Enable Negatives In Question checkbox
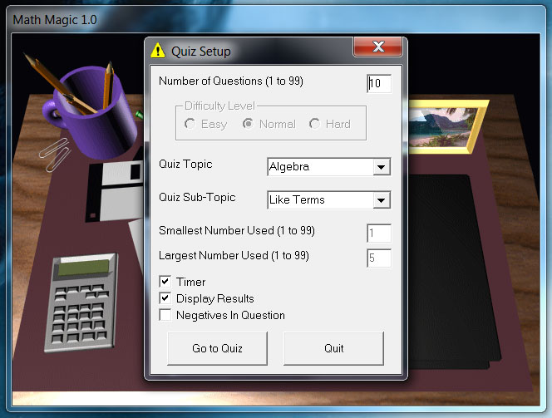 click(x=165, y=315)
